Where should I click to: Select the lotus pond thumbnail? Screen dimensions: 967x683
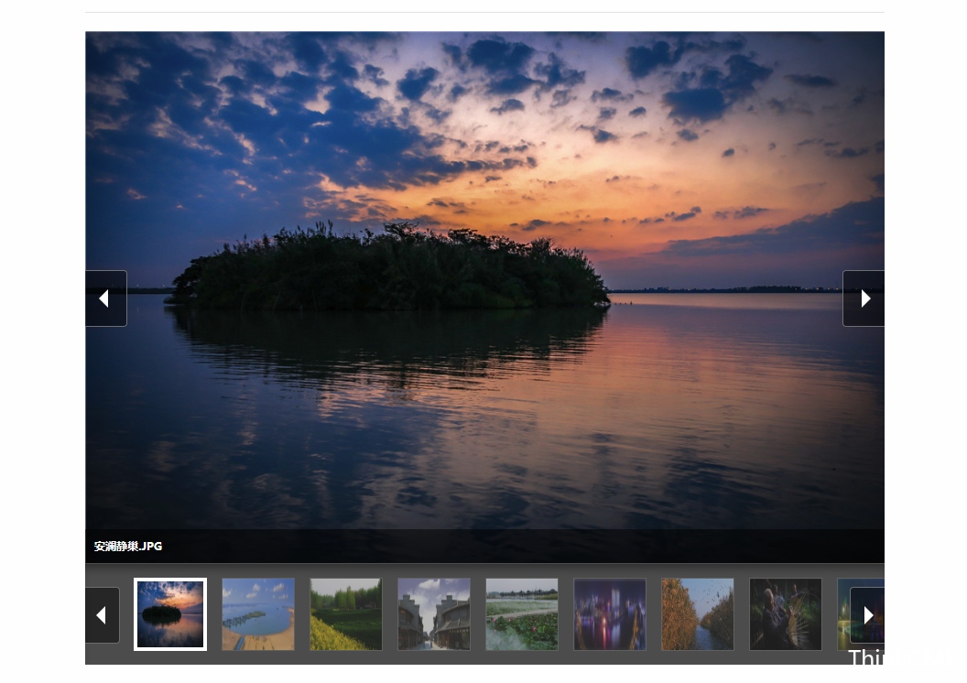coord(522,614)
